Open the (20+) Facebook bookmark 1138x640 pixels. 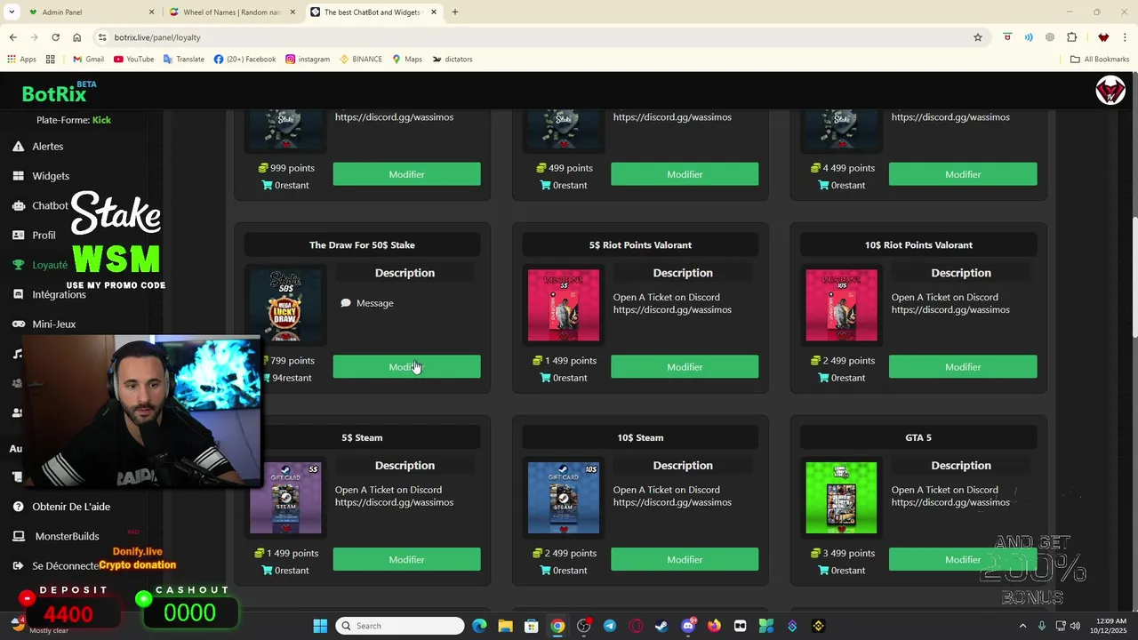click(244, 60)
